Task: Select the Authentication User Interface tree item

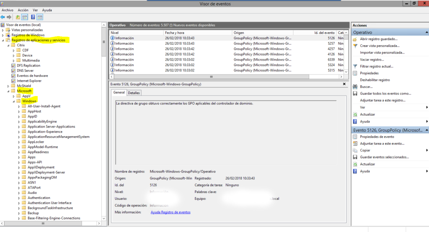Action: (49, 203)
